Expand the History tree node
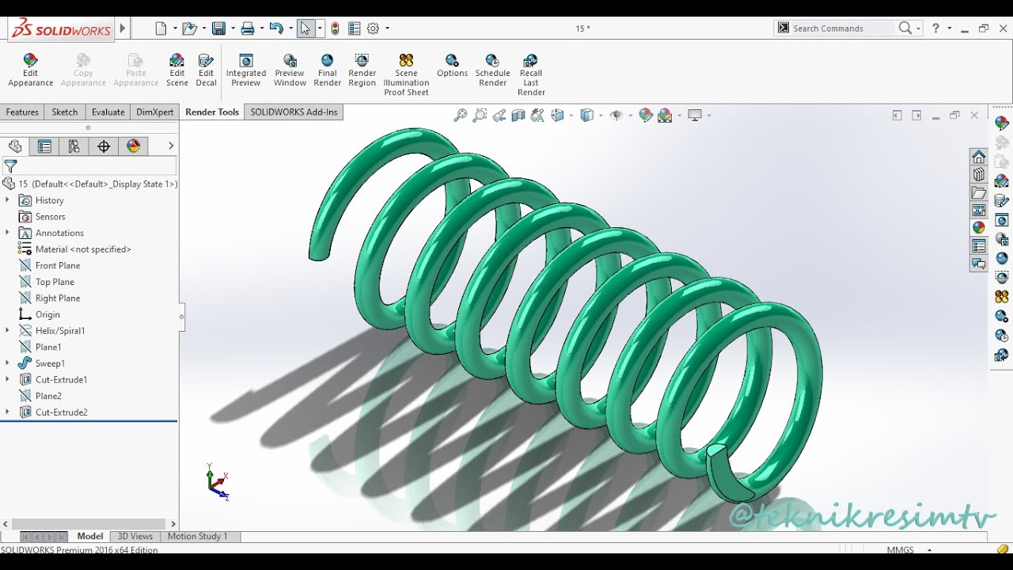 click(x=7, y=200)
